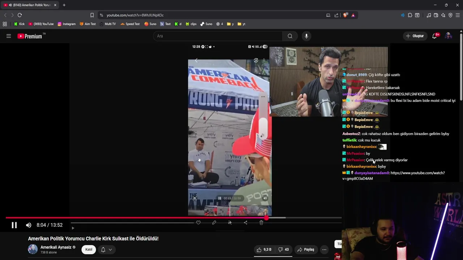This screenshot has height=260, width=463.
Task: Open the Amerikali Aynasiz channel avatar
Action: coord(33,250)
